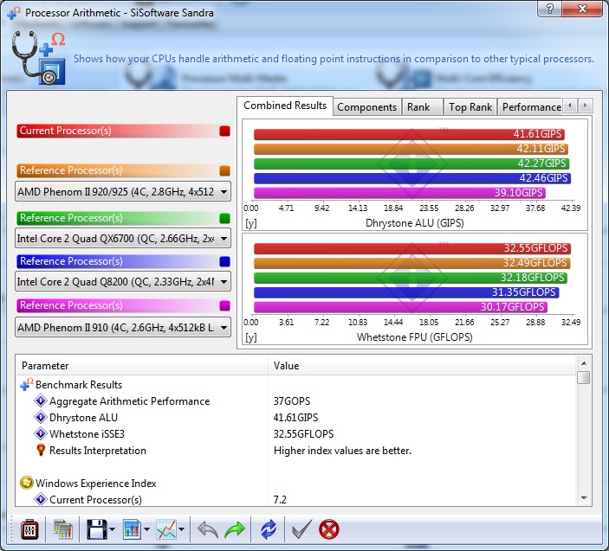Select the Dhrystone ALU row
This screenshot has height=551, width=609.
297,417
